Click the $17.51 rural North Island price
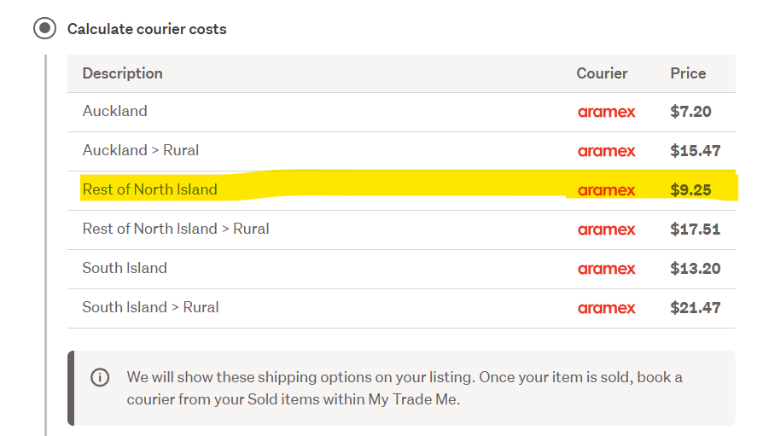Screen dimensions: 757x436 [x=695, y=229]
